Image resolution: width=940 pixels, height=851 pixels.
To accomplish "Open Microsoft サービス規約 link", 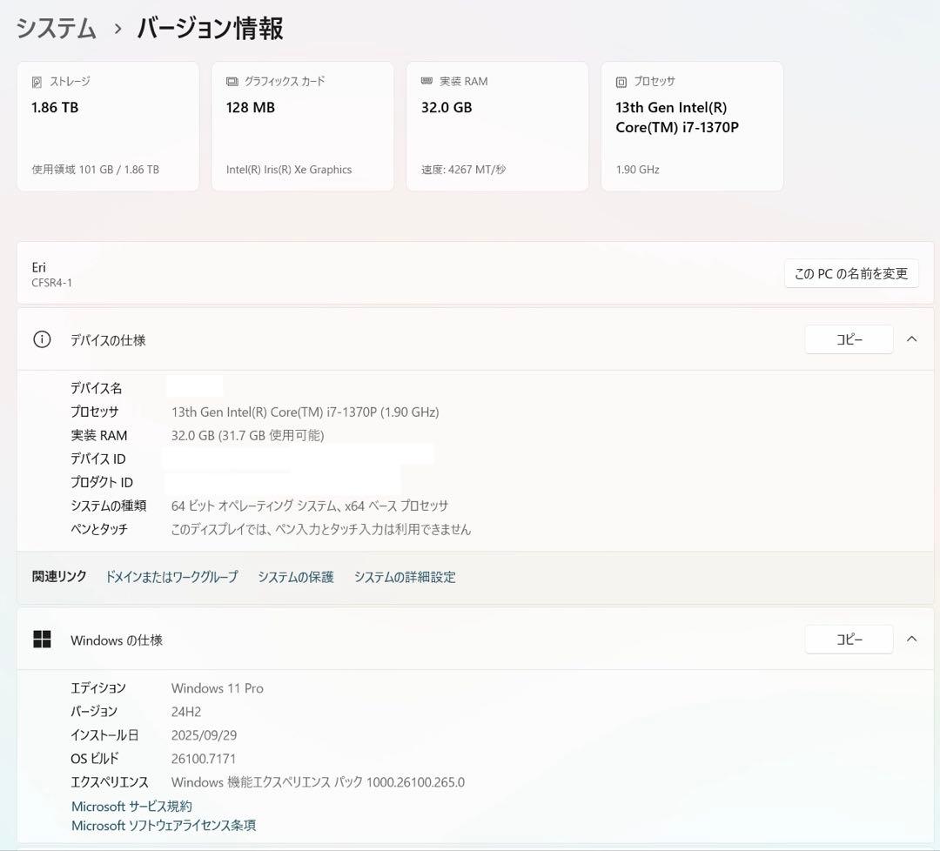I will click(131, 806).
